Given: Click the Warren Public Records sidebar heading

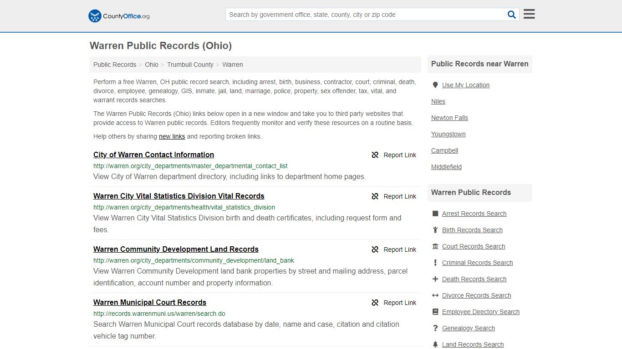Looking at the screenshot, I should coord(471,193).
